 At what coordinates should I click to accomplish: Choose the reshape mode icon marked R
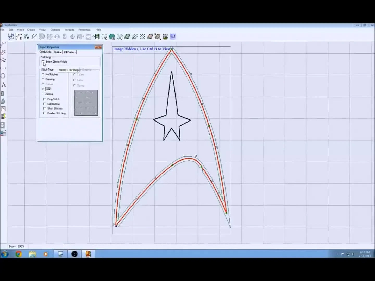pyautogui.click(x=27, y=36)
